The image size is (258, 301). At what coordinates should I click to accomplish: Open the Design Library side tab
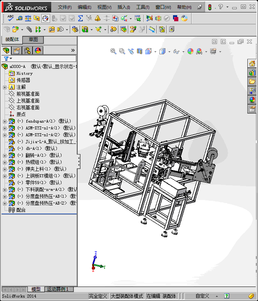(252, 72)
